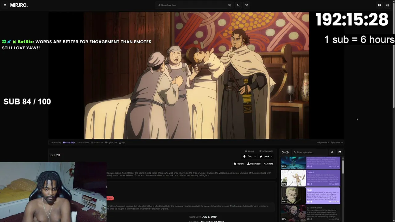The height and width of the screenshot is (222, 395).
Task: Open the EP 1 thumbnail
Action: click(293, 162)
